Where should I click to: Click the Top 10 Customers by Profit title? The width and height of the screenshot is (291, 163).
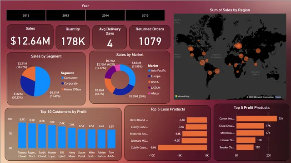tap(64, 112)
